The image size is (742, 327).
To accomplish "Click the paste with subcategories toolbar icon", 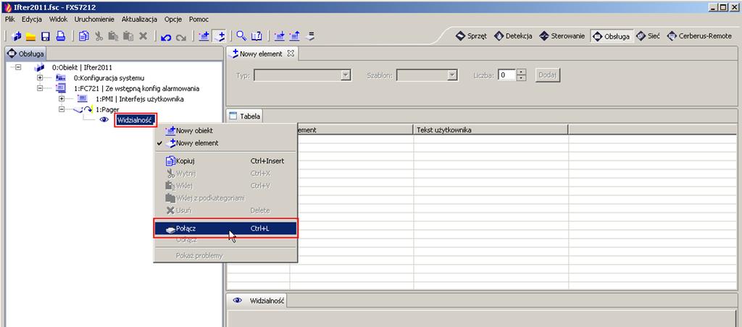I will click(x=128, y=36).
